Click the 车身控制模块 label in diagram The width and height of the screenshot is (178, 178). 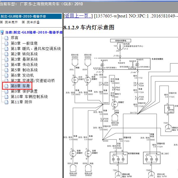click(157, 59)
